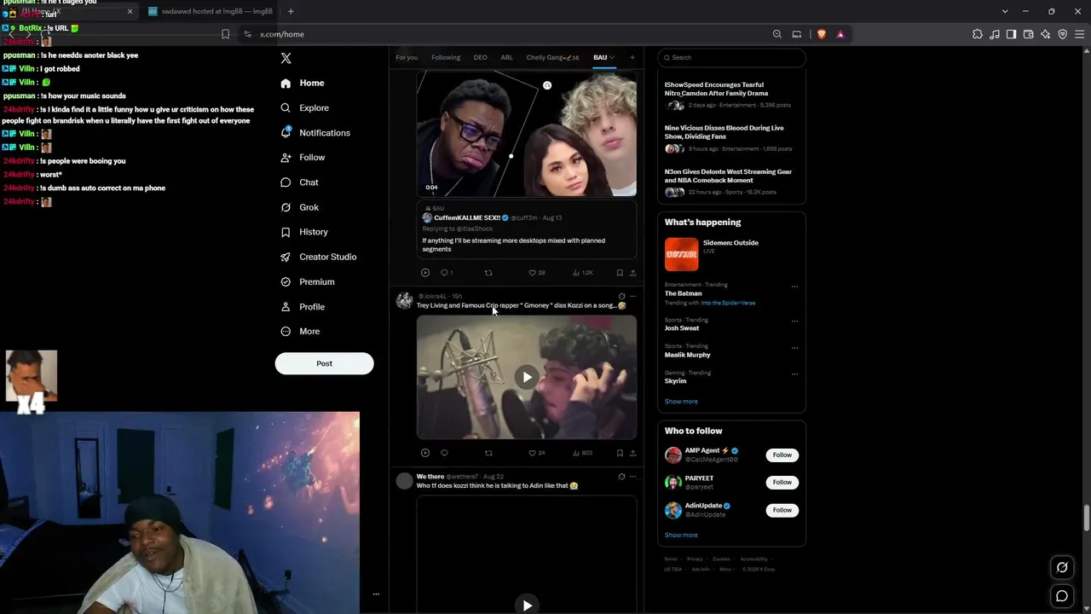
Task: Play the Gmoney studio video
Action: click(x=527, y=377)
